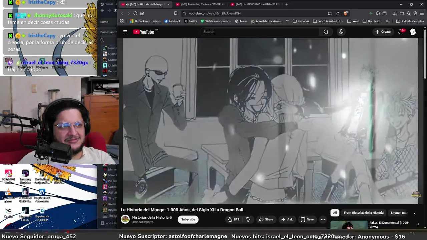Bookmark this page with the bookmark icon
427x240 pixels.
175,13
